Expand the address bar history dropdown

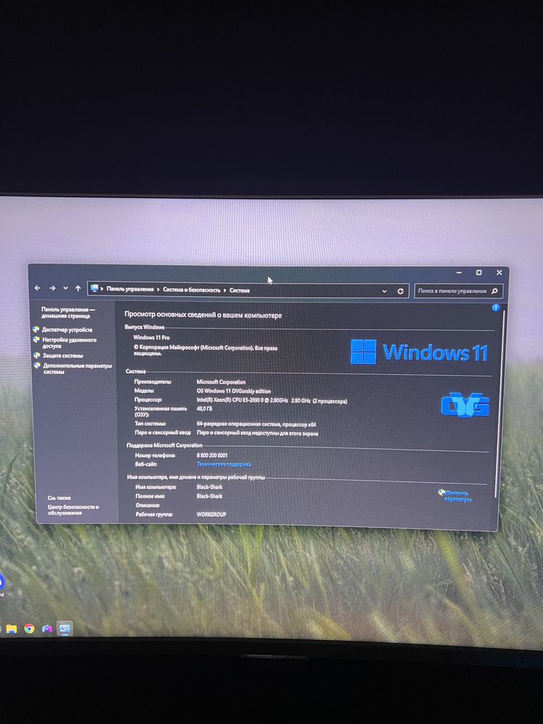click(384, 291)
